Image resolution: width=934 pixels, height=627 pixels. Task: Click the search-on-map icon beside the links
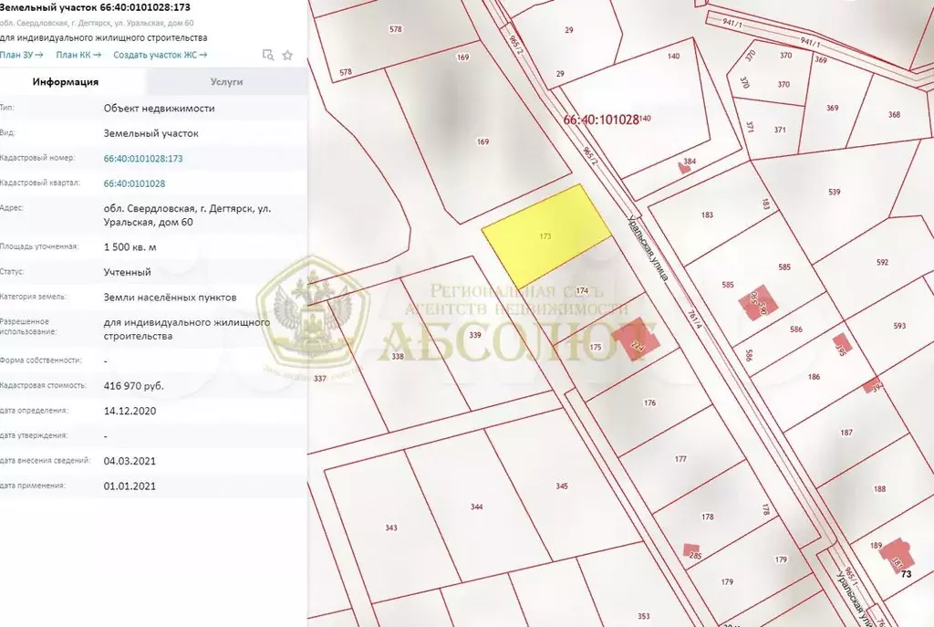[268, 55]
